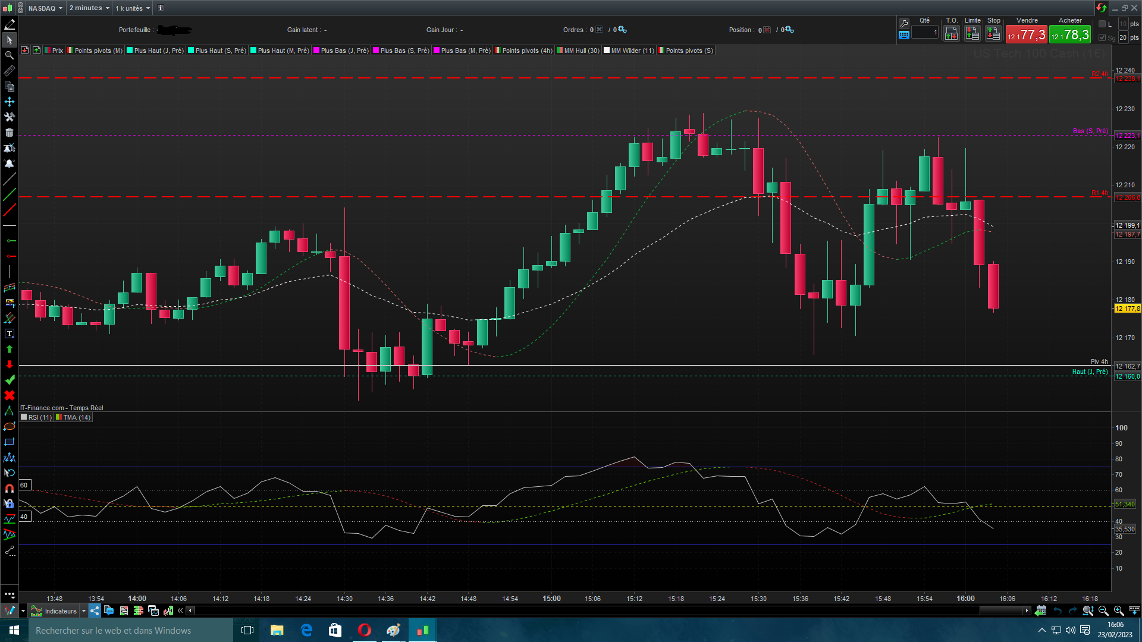This screenshot has height=642, width=1142.
Task: Select the magnifier zoom tool in left toolbar
Action: (x=9, y=55)
